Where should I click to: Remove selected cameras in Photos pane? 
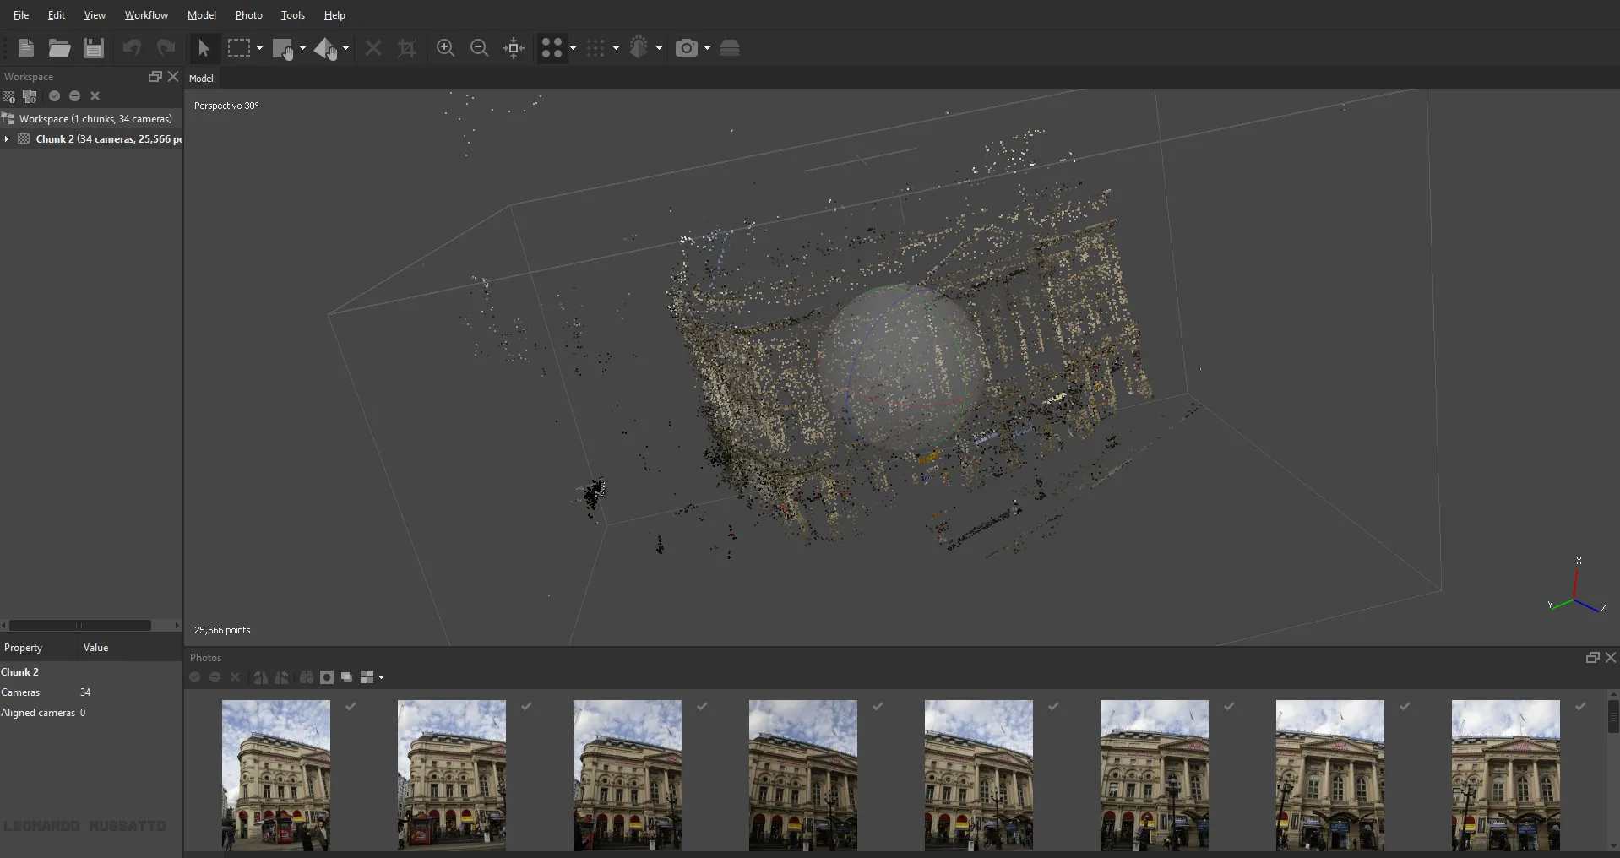pos(236,677)
